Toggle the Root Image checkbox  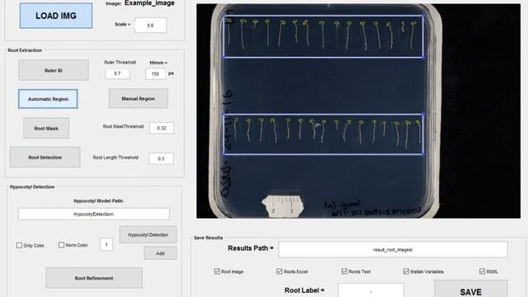[x=217, y=271]
